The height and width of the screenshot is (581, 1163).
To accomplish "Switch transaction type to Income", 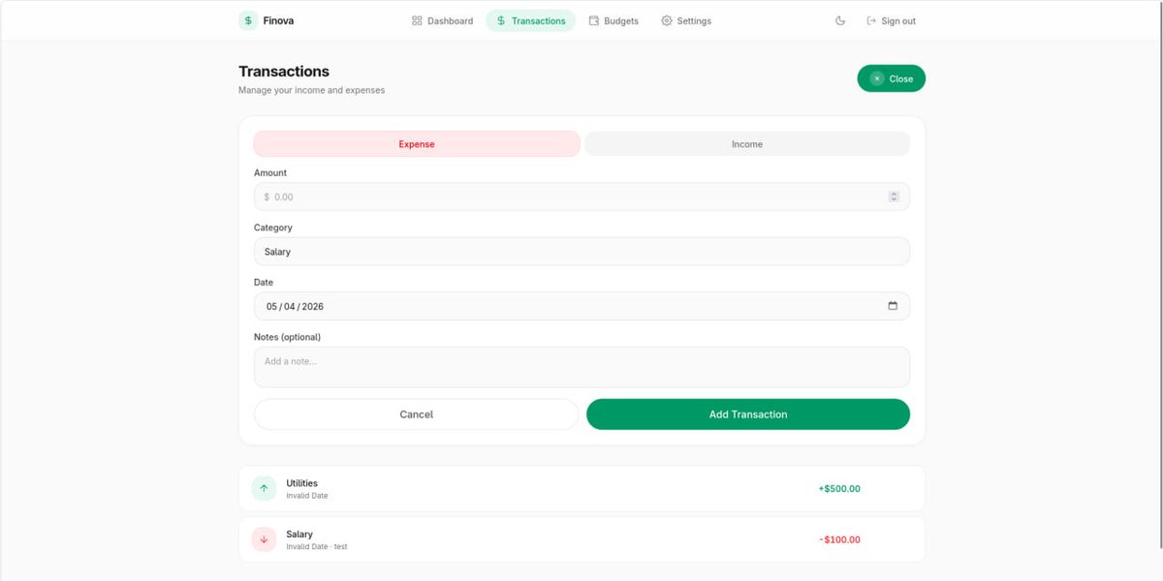I will pos(747,143).
